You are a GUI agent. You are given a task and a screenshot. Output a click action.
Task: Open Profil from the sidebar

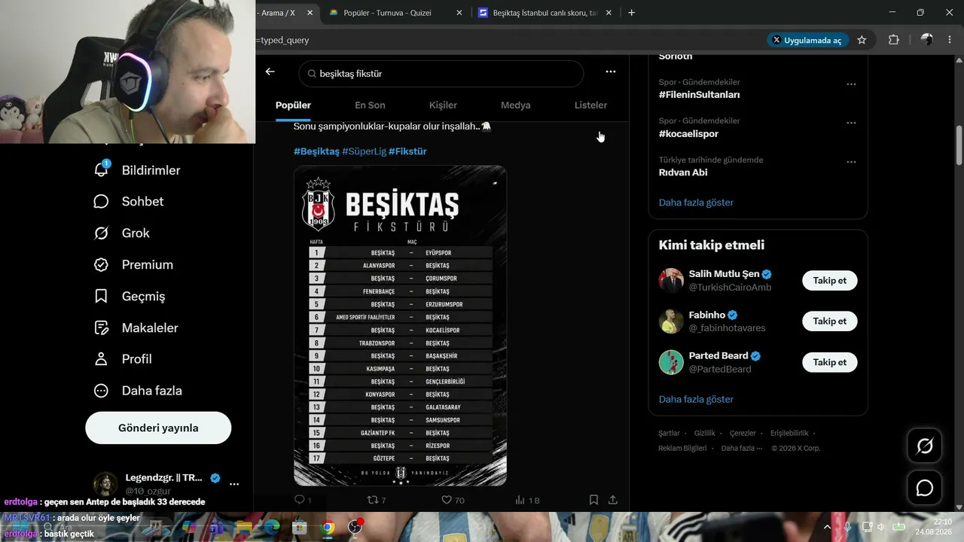click(x=123, y=359)
